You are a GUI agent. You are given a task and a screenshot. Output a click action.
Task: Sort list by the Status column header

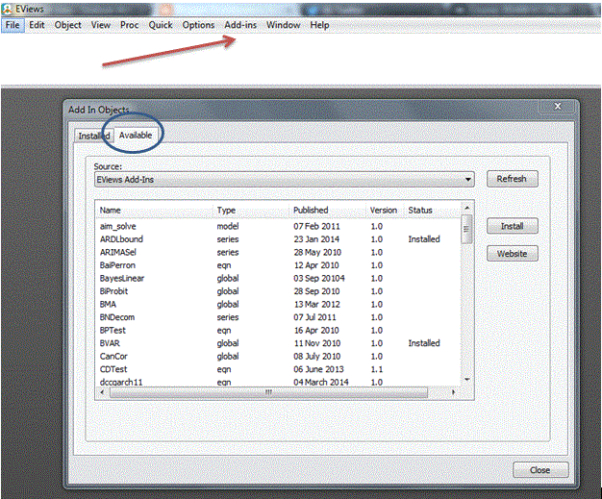(433, 211)
